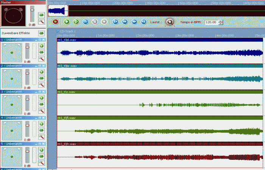The image size is (265, 170).
Task: Toggle track 1 green play button
Action: click(42, 46)
